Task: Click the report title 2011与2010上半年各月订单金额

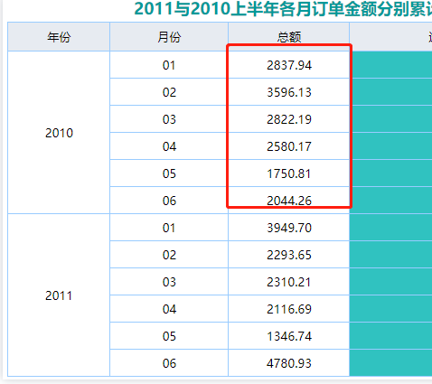Action: click(283, 8)
